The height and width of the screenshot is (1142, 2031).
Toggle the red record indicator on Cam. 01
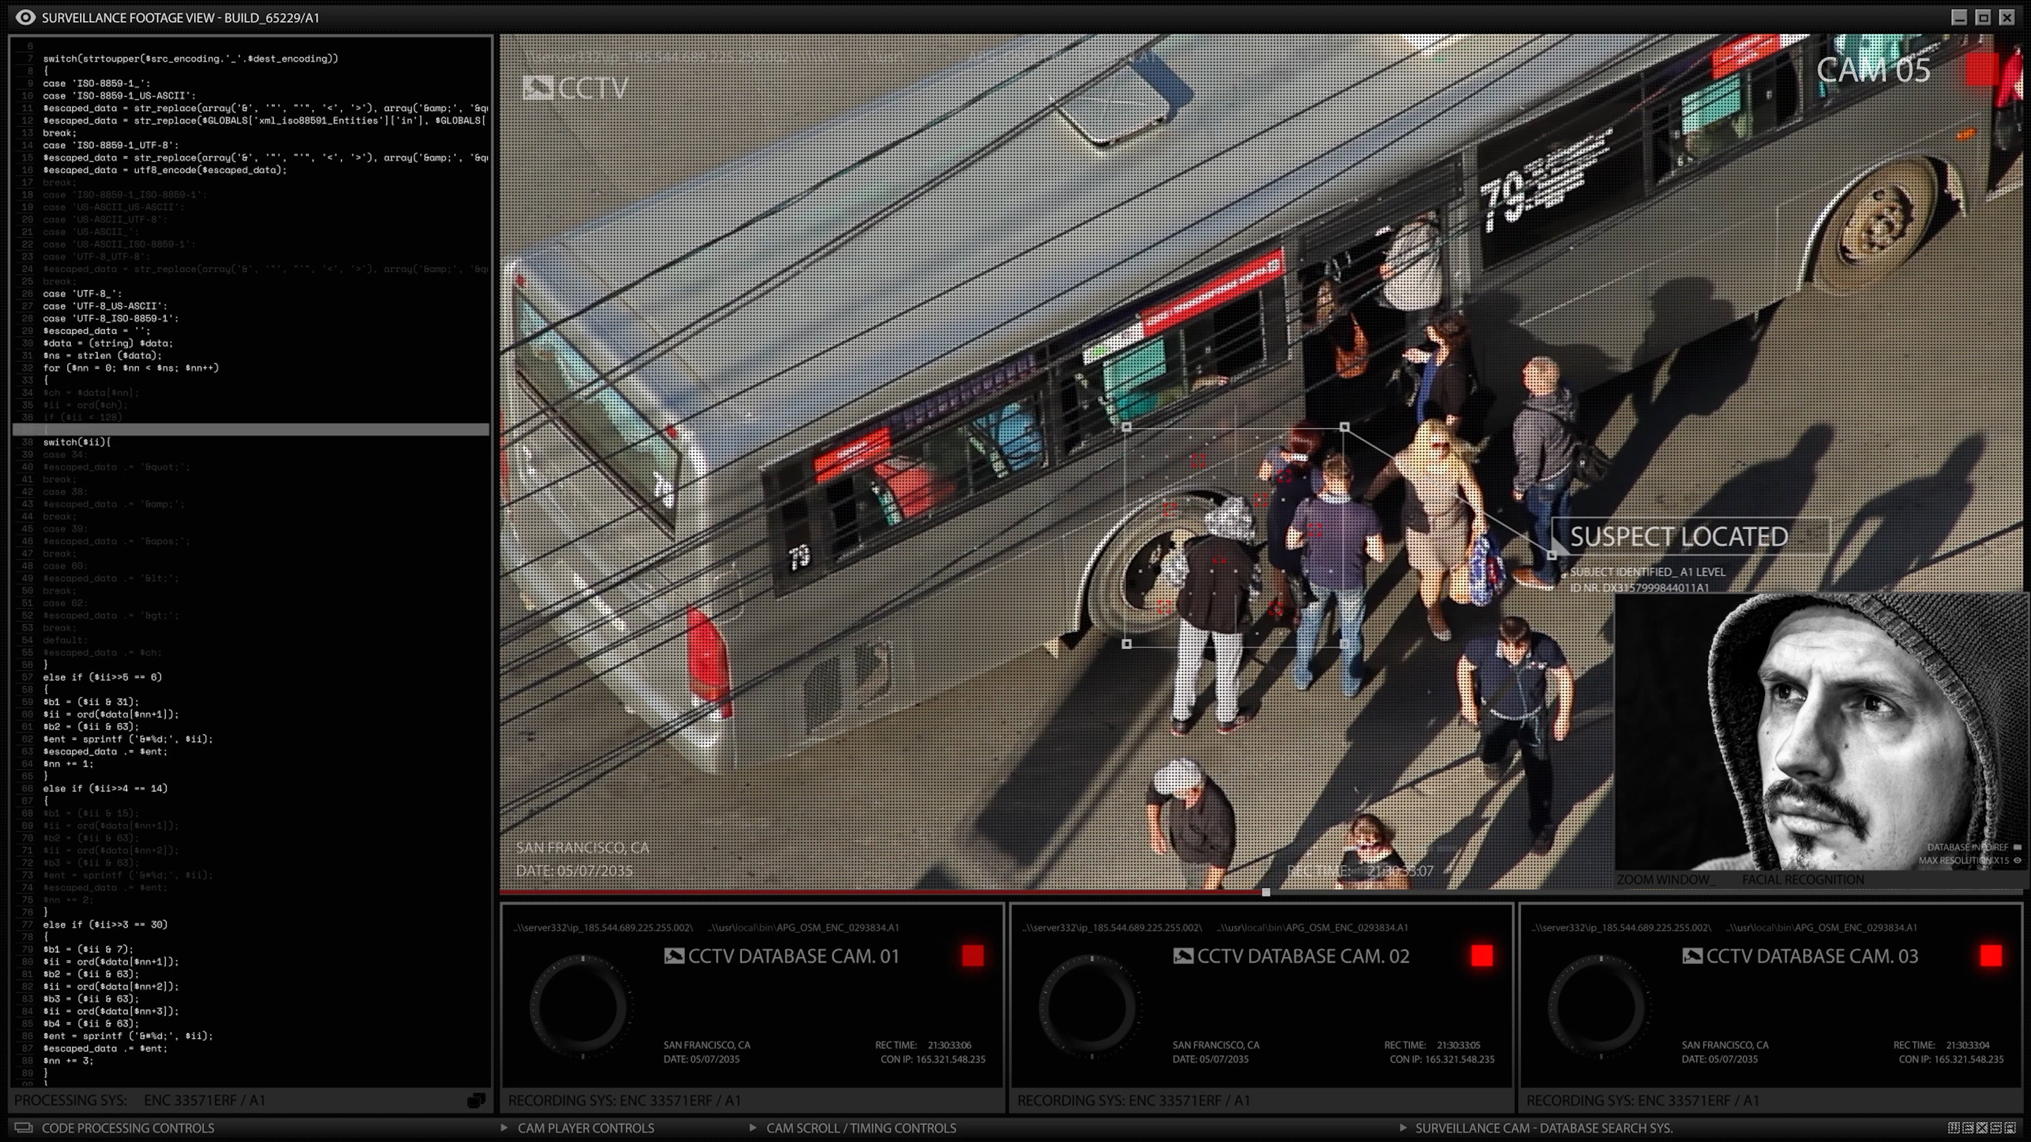pos(973,956)
